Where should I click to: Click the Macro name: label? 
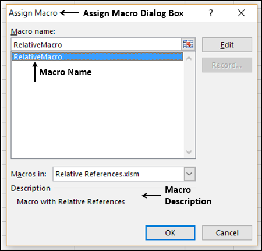click(33, 31)
